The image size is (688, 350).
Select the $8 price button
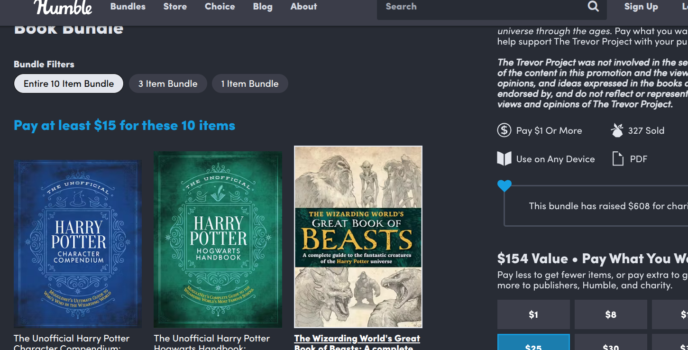pyautogui.click(x=611, y=314)
